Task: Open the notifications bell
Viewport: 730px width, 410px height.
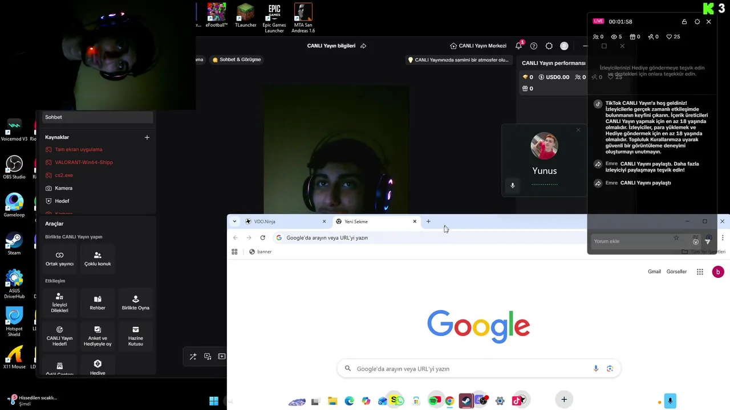Action: click(519, 46)
